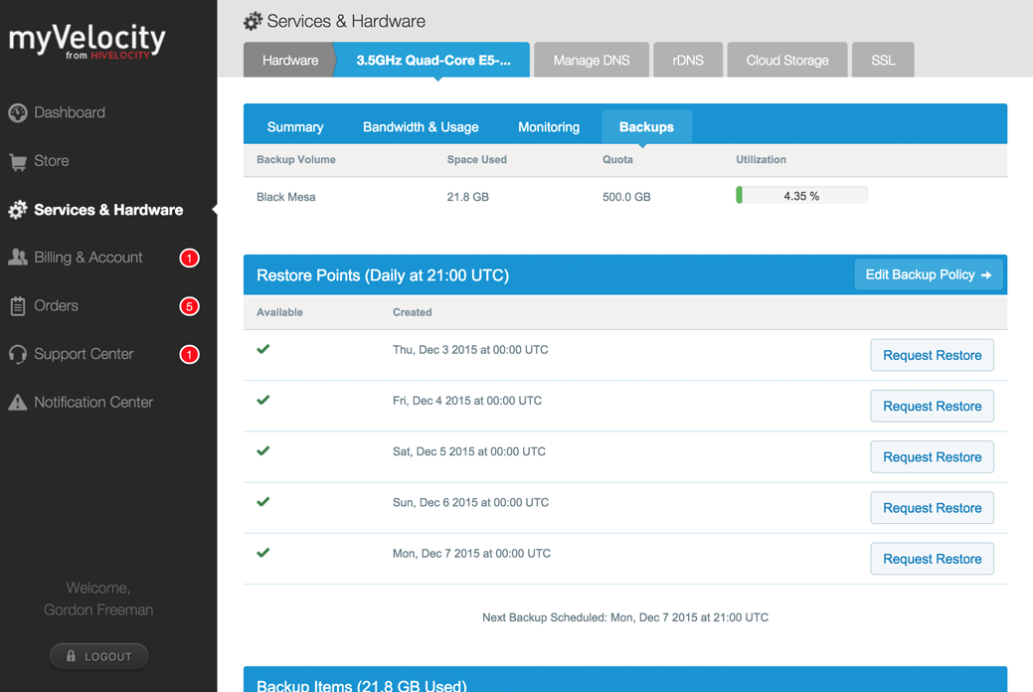This screenshot has height=692, width=1033.
Task: Click the Quota column header
Action: click(x=617, y=159)
